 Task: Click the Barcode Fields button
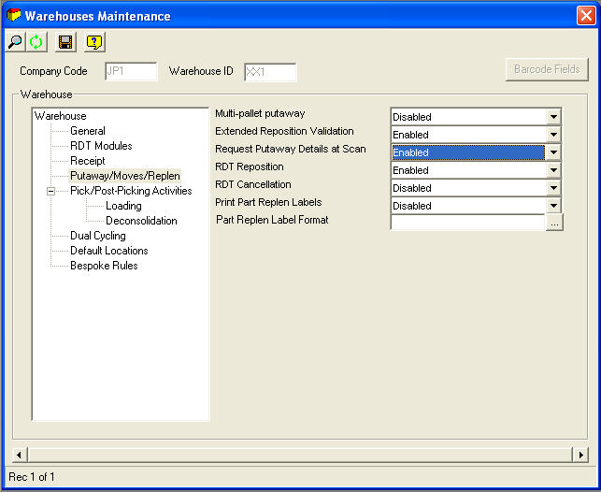[547, 69]
